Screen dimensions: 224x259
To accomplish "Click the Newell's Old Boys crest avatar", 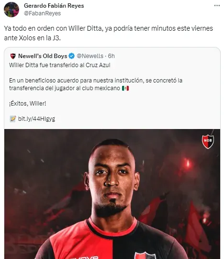I will pyautogui.click(x=13, y=56).
